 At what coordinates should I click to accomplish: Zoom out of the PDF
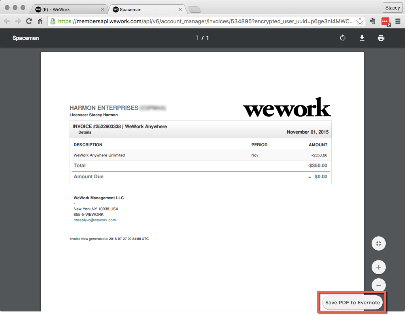tap(379, 285)
